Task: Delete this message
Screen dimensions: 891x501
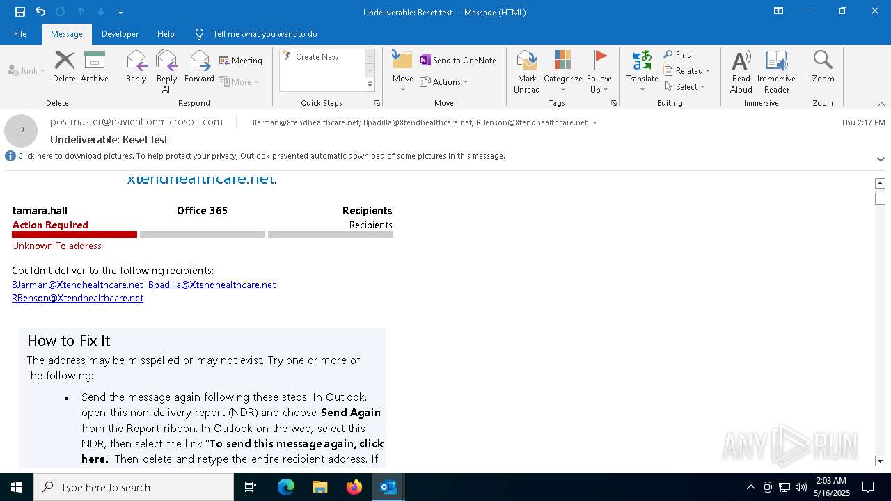Action: (x=64, y=67)
